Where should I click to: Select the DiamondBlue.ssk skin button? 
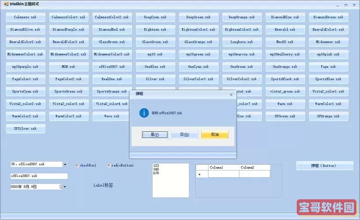click(x=285, y=17)
